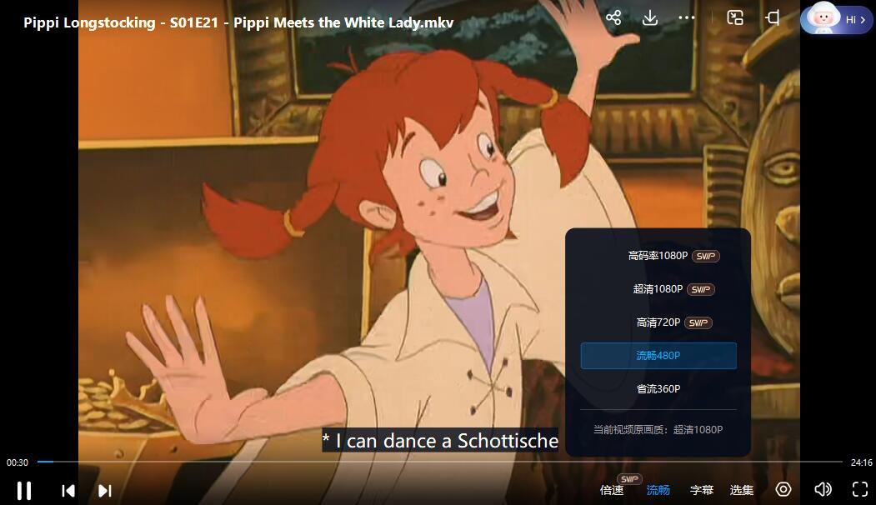Image resolution: width=876 pixels, height=505 pixels.
Task: Click the download icon in top bar
Action: coord(650,17)
